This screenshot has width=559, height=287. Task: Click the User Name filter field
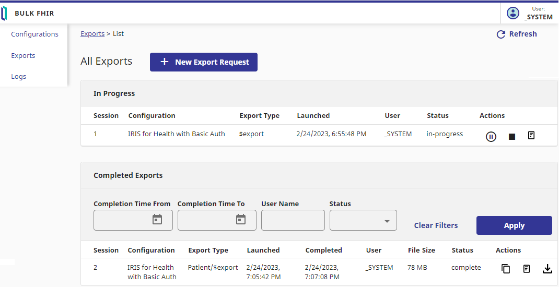click(293, 220)
